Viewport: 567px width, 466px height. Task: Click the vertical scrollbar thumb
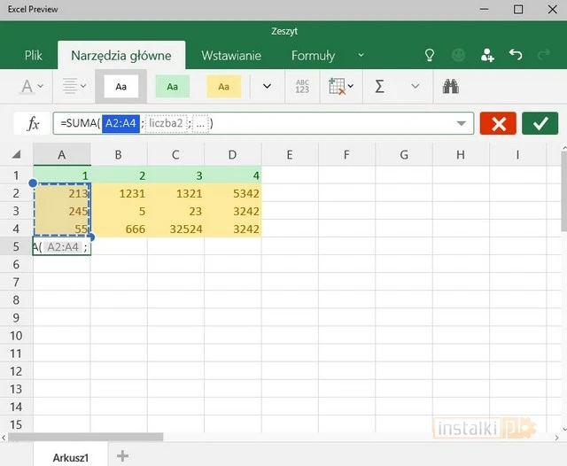(564, 191)
